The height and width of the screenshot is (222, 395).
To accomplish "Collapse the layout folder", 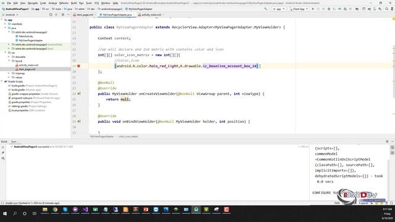I will (9, 61).
